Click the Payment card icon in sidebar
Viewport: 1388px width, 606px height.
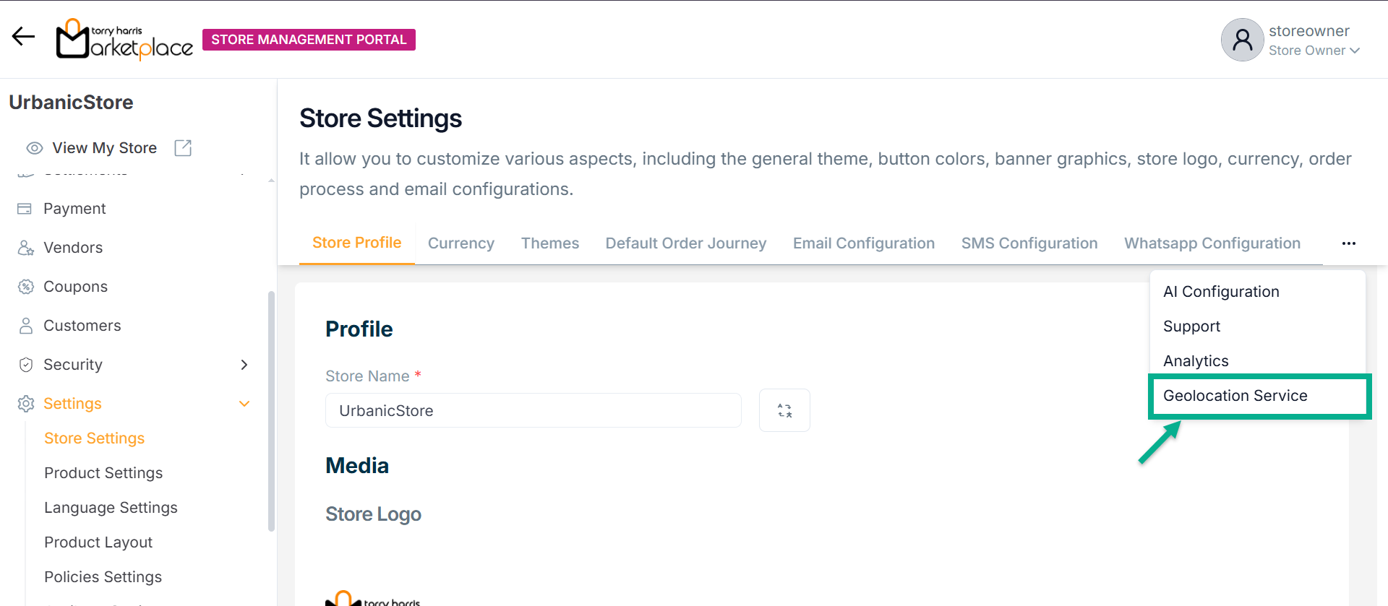click(25, 209)
